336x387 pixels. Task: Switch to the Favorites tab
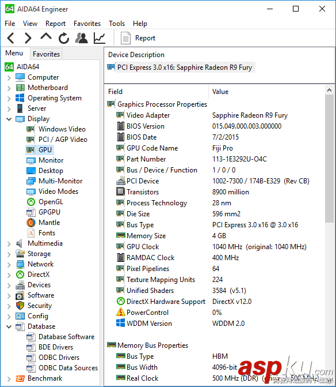46,54
